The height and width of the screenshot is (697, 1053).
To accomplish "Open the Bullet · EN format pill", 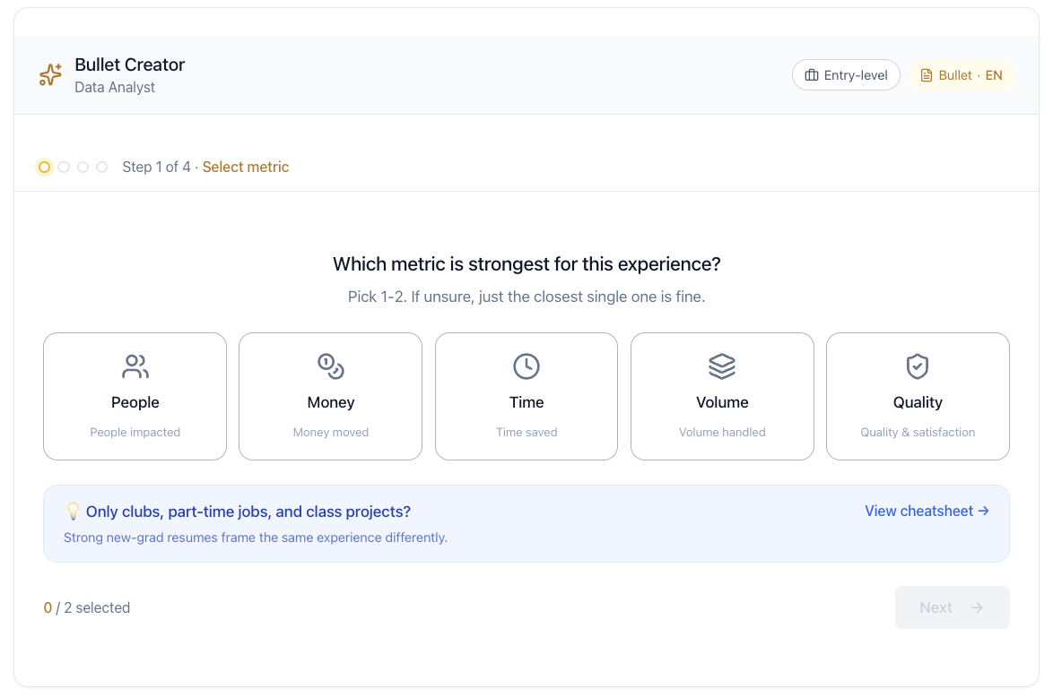I will 961,75.
